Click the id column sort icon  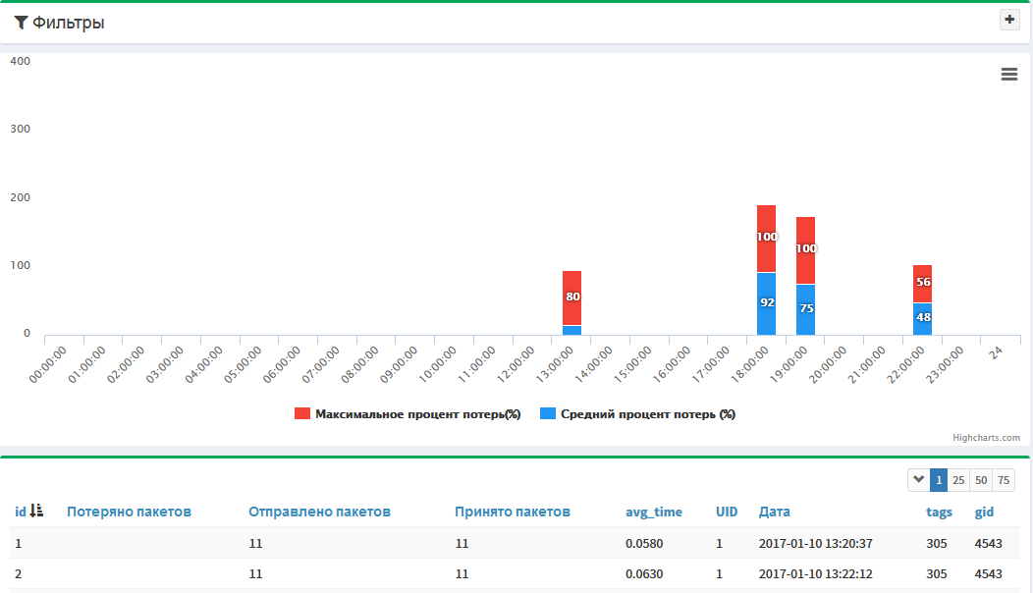point(36,511)
